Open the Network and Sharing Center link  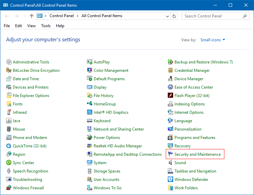coord(119,129)
